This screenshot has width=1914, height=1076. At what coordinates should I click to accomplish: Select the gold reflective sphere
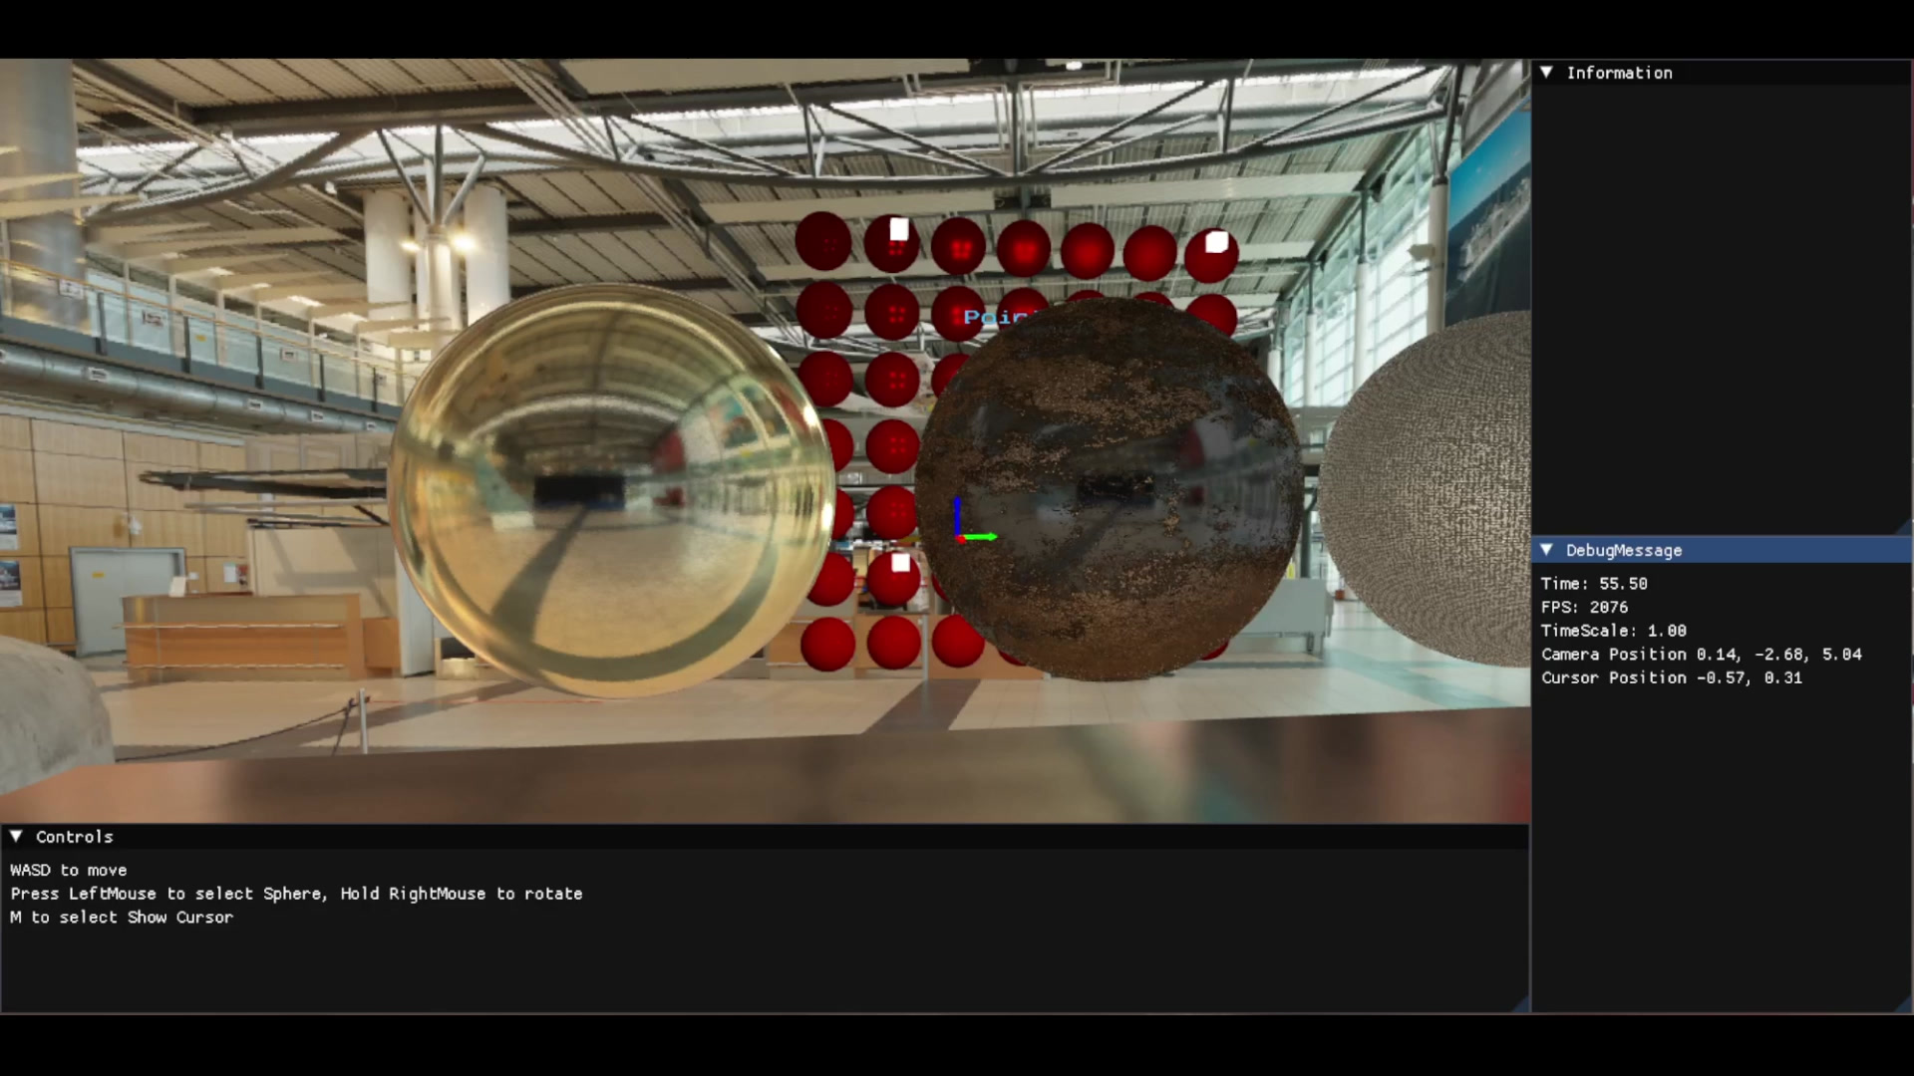tap(610, 490)
